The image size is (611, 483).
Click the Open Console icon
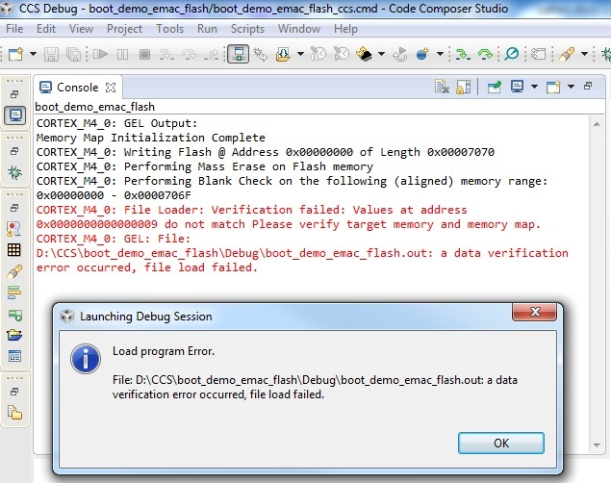(x=553, y=87)
